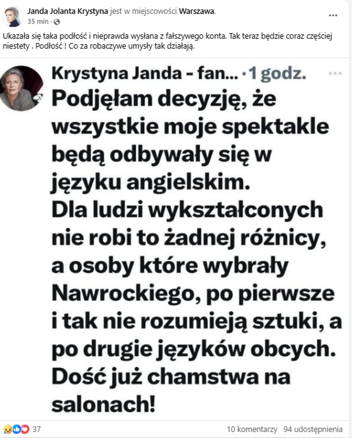Show who reacted via the 37 count
This screenshot has width=352, height=438.
(36, 429)
